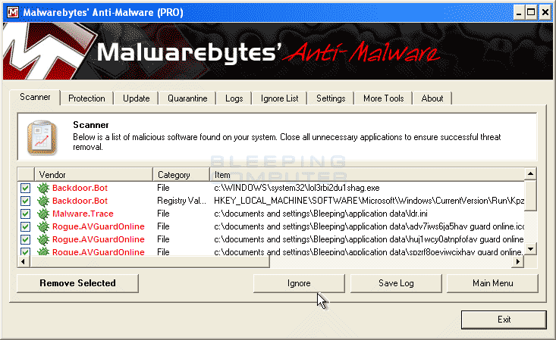
Task: Click path c:\WINDOWS\system32\lol3rbi2du1shag.exe
Action: (x=297, y=188)
